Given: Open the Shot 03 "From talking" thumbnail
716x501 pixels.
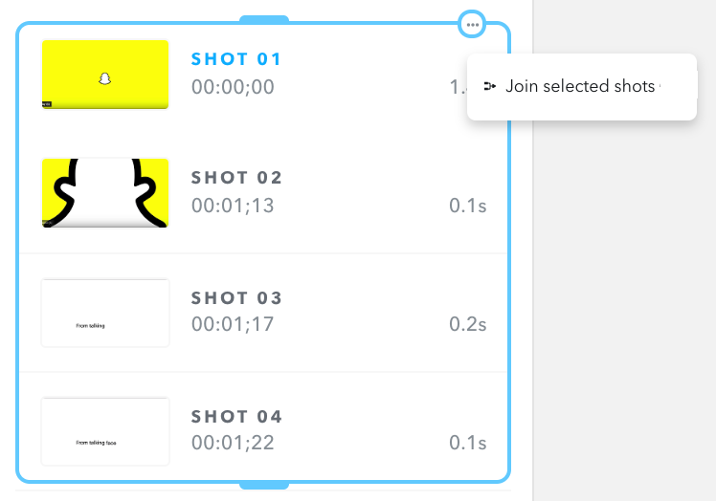Looking at the screenshot, I should point(105,313).
